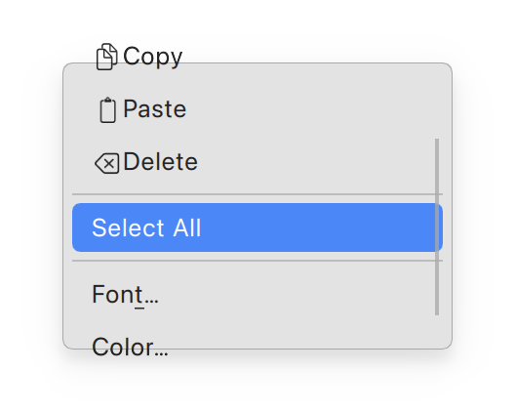Open the Font… dialog entry
The height and width of the screenshot is (412, 515).
click(257, 294)
